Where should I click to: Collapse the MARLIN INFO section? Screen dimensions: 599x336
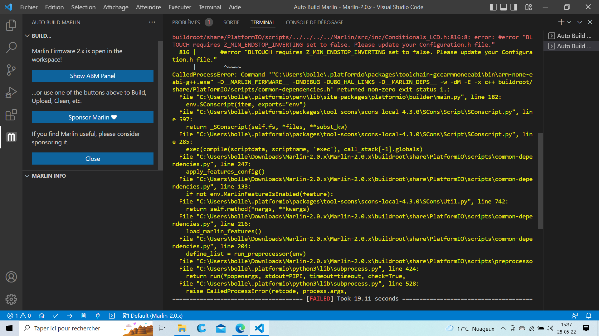pyautogui.click(x=27, y=176)
